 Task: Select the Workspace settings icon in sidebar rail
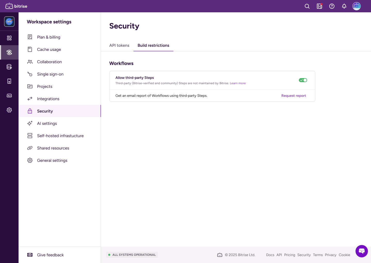pyautogui.click(x=9, y=52)
